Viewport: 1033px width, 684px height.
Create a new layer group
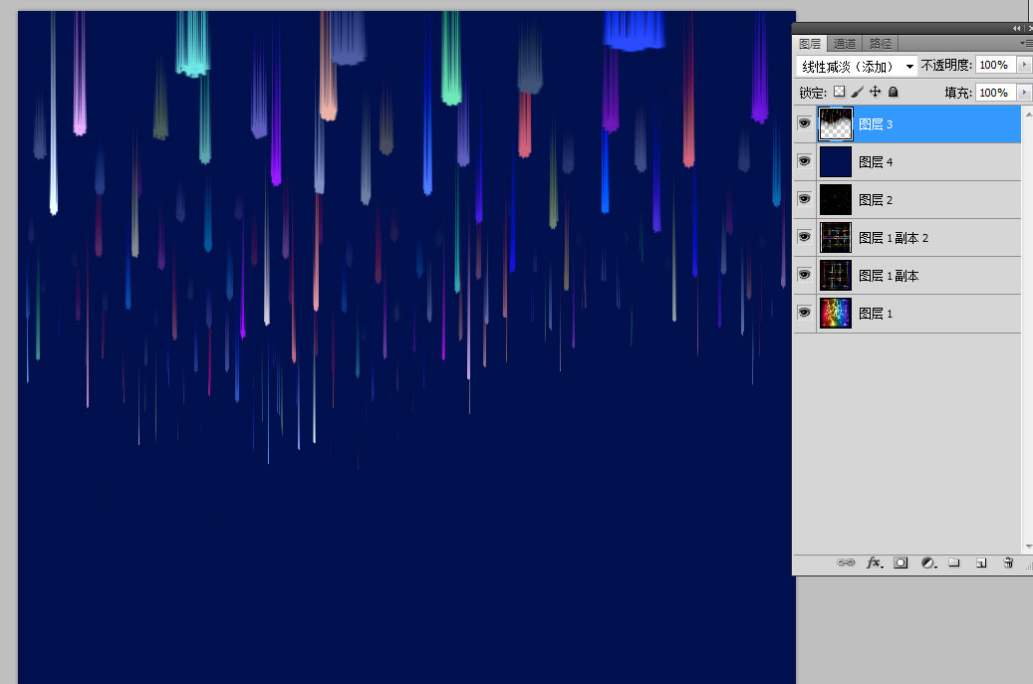coord(954,563)
